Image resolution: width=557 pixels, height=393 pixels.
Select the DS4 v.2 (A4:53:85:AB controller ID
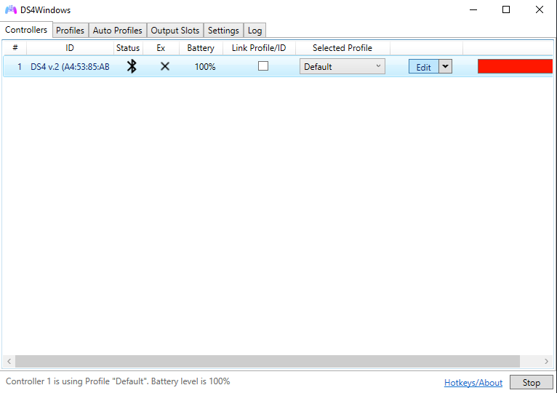click(70, 67)
